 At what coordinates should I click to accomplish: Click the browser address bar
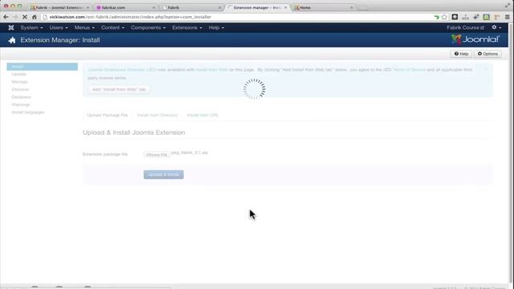(239, 17)
